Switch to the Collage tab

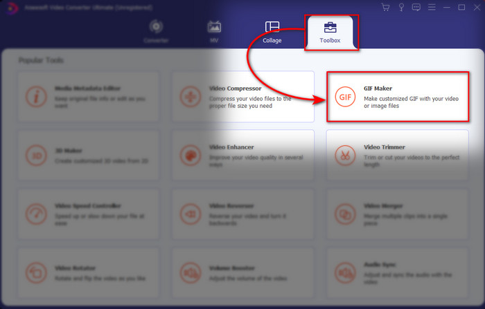point(272,32)
